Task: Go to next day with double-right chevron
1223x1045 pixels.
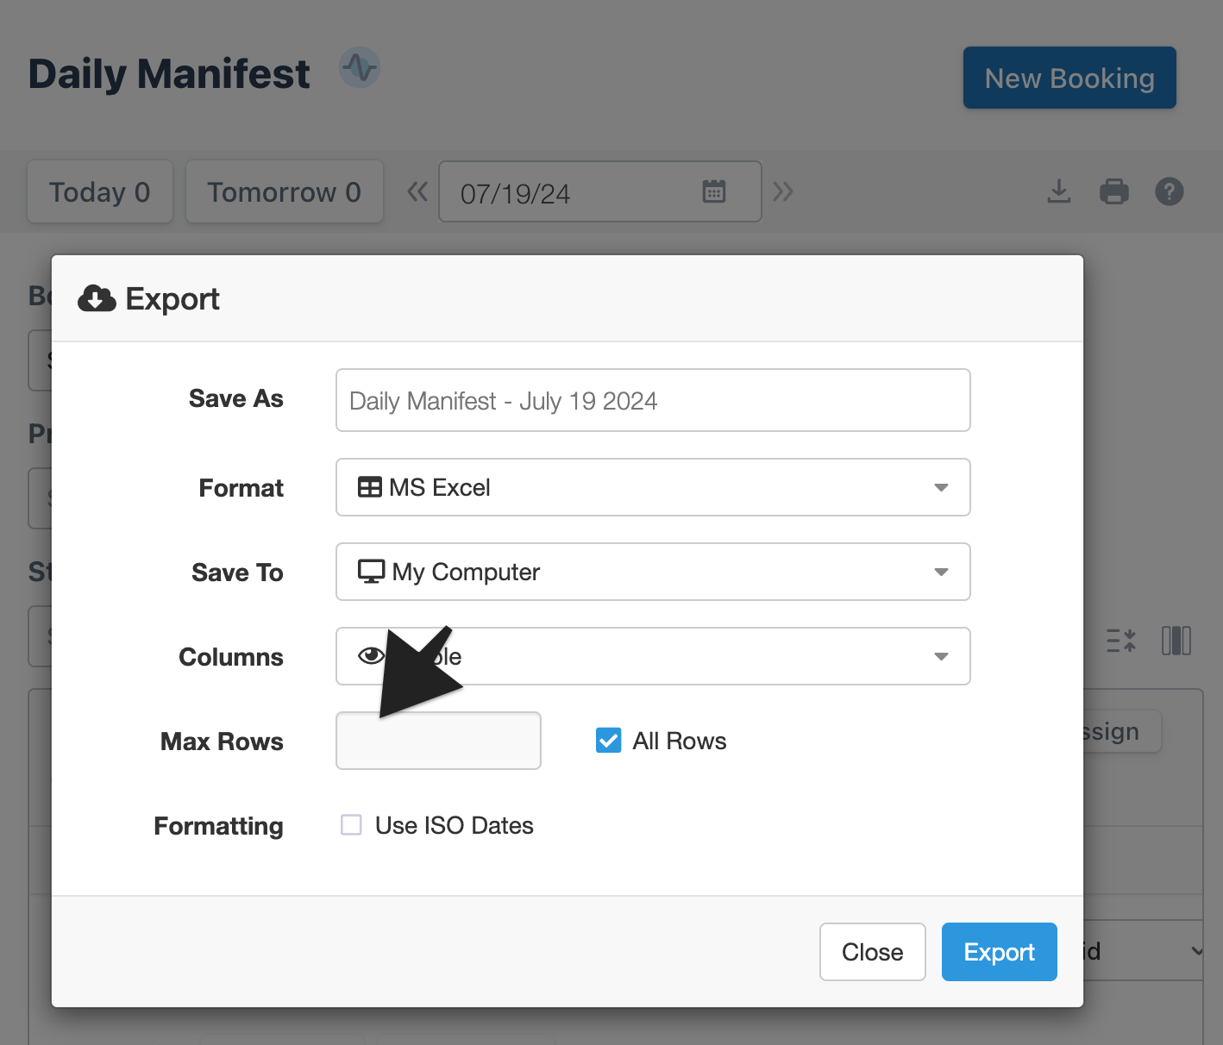Action: point(783,191)
